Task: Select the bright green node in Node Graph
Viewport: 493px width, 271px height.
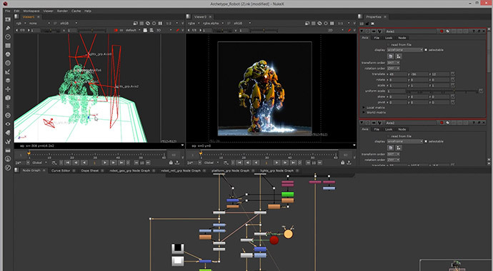Action: 287,195
